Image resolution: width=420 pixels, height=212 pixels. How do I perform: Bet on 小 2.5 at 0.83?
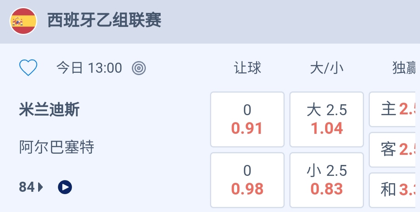tap(327, 180)
